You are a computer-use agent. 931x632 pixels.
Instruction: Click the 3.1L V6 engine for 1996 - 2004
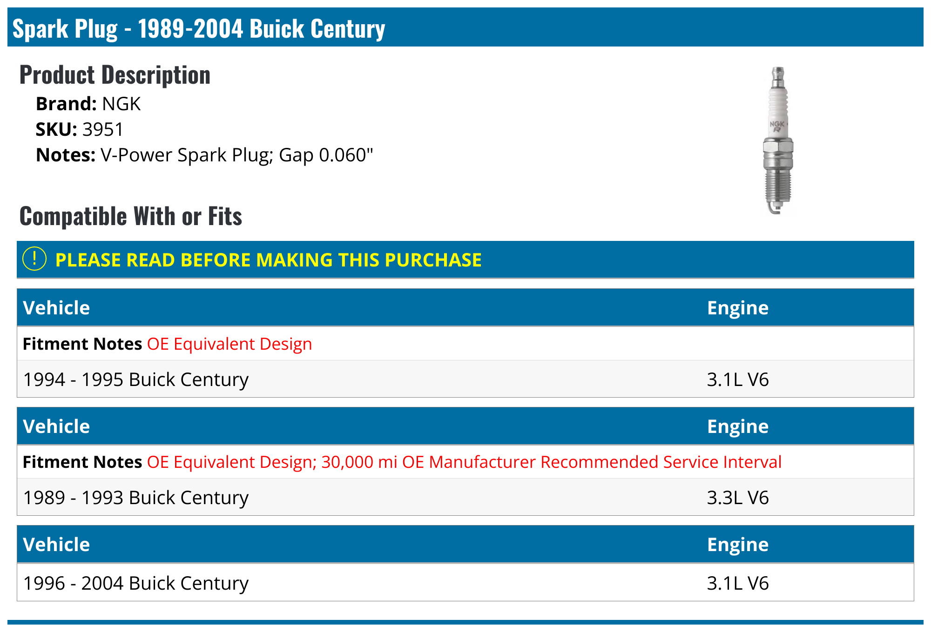click(738, 583)
